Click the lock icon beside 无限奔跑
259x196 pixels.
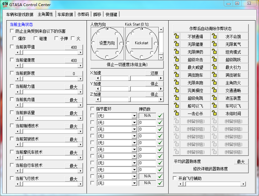point(177,83)
